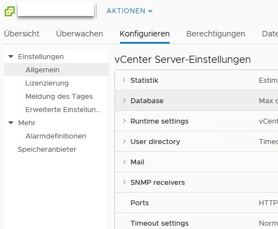Viewport: 278px width, 229px height.
Task: Select the Konfigurieren tab
Action: 145,34
